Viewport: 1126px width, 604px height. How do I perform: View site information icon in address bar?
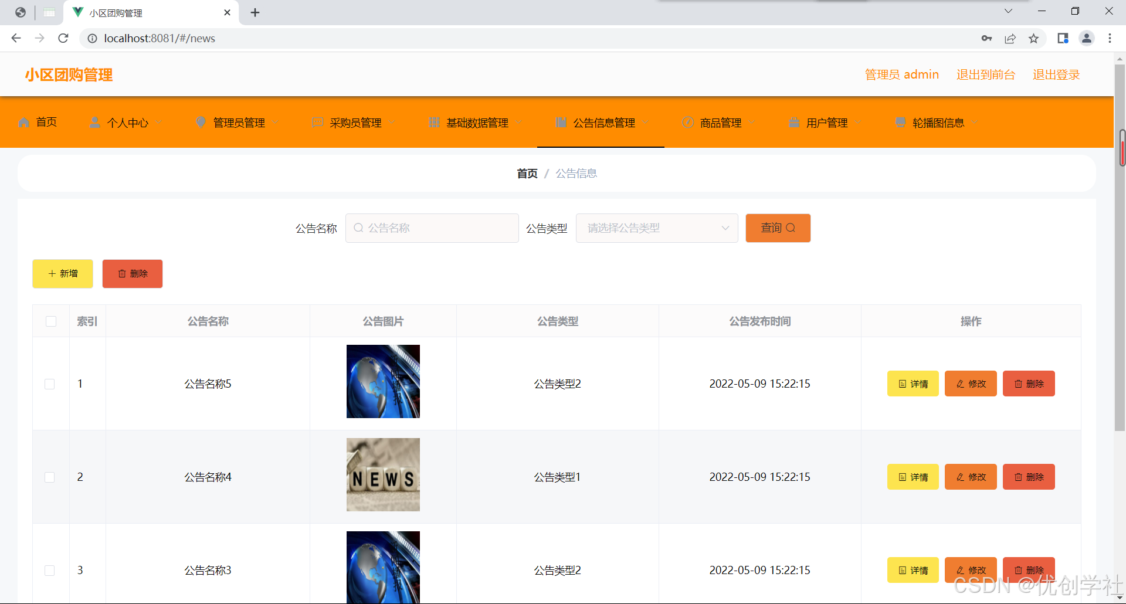point(92,38)
